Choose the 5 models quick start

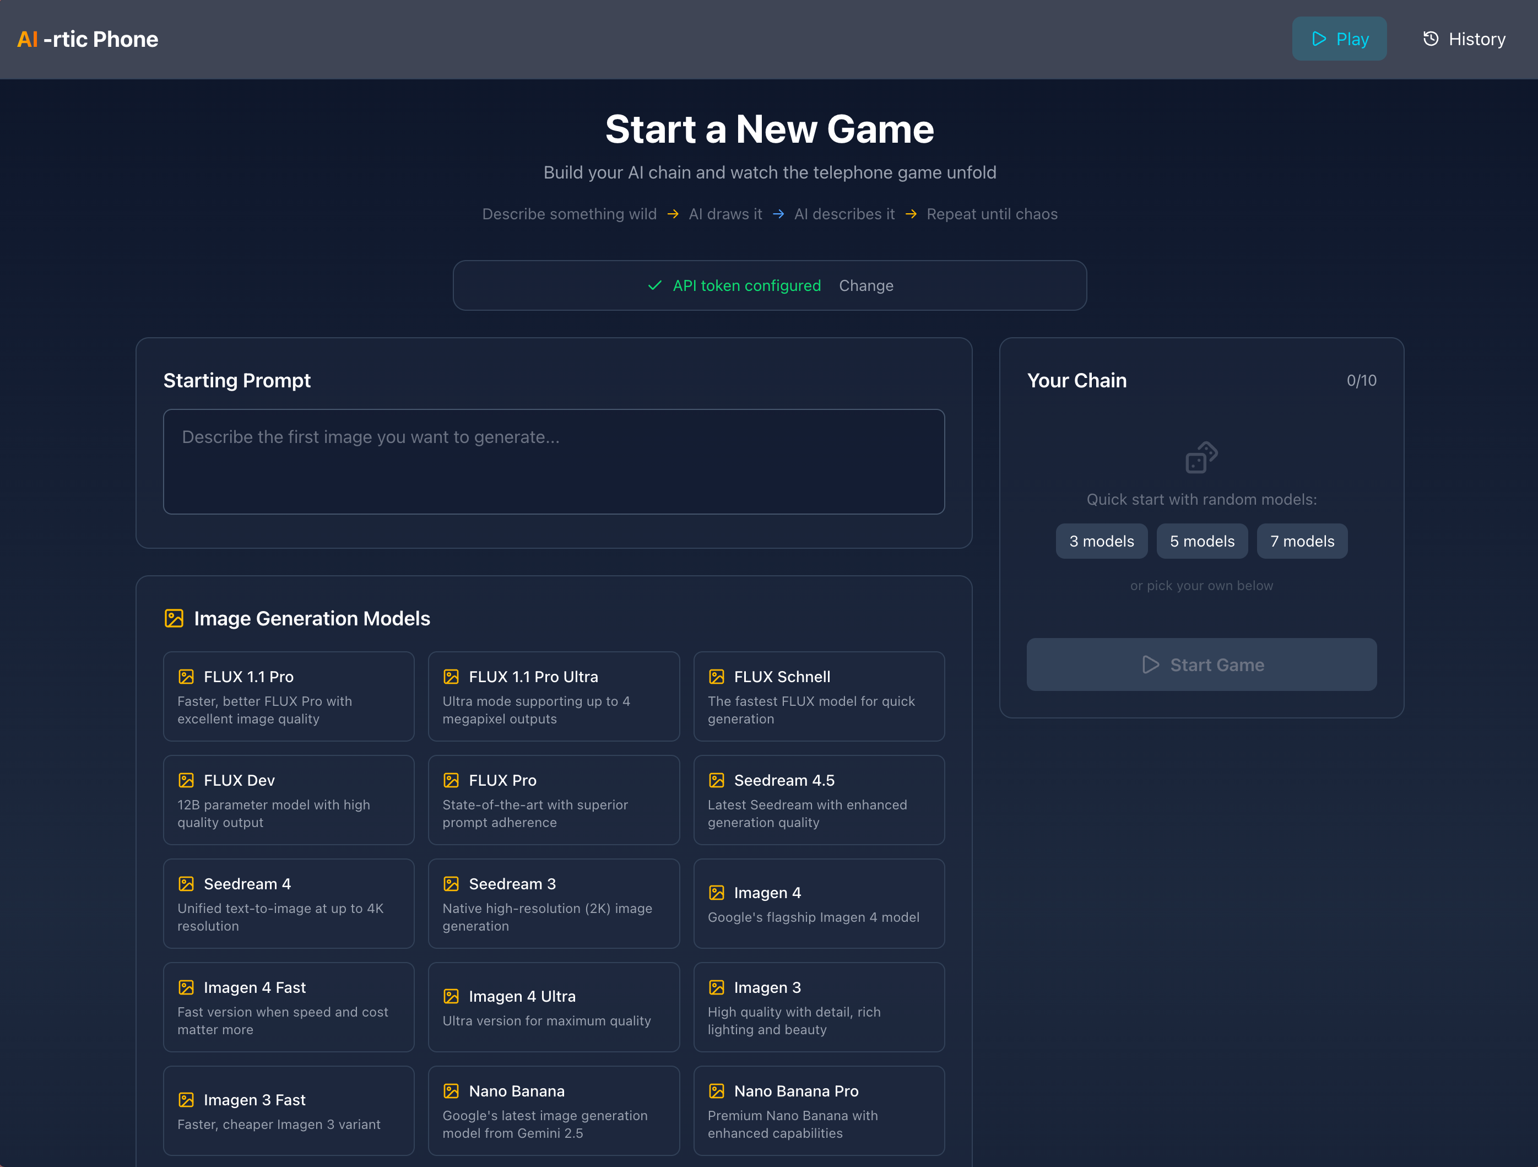click(1201, 541)
